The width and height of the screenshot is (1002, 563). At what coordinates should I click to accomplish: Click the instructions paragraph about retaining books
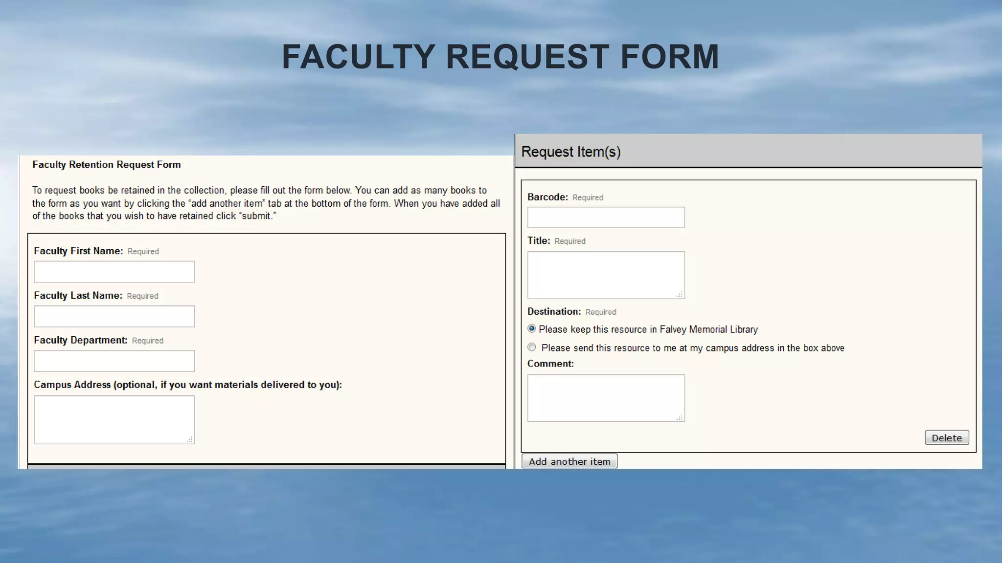266,203
